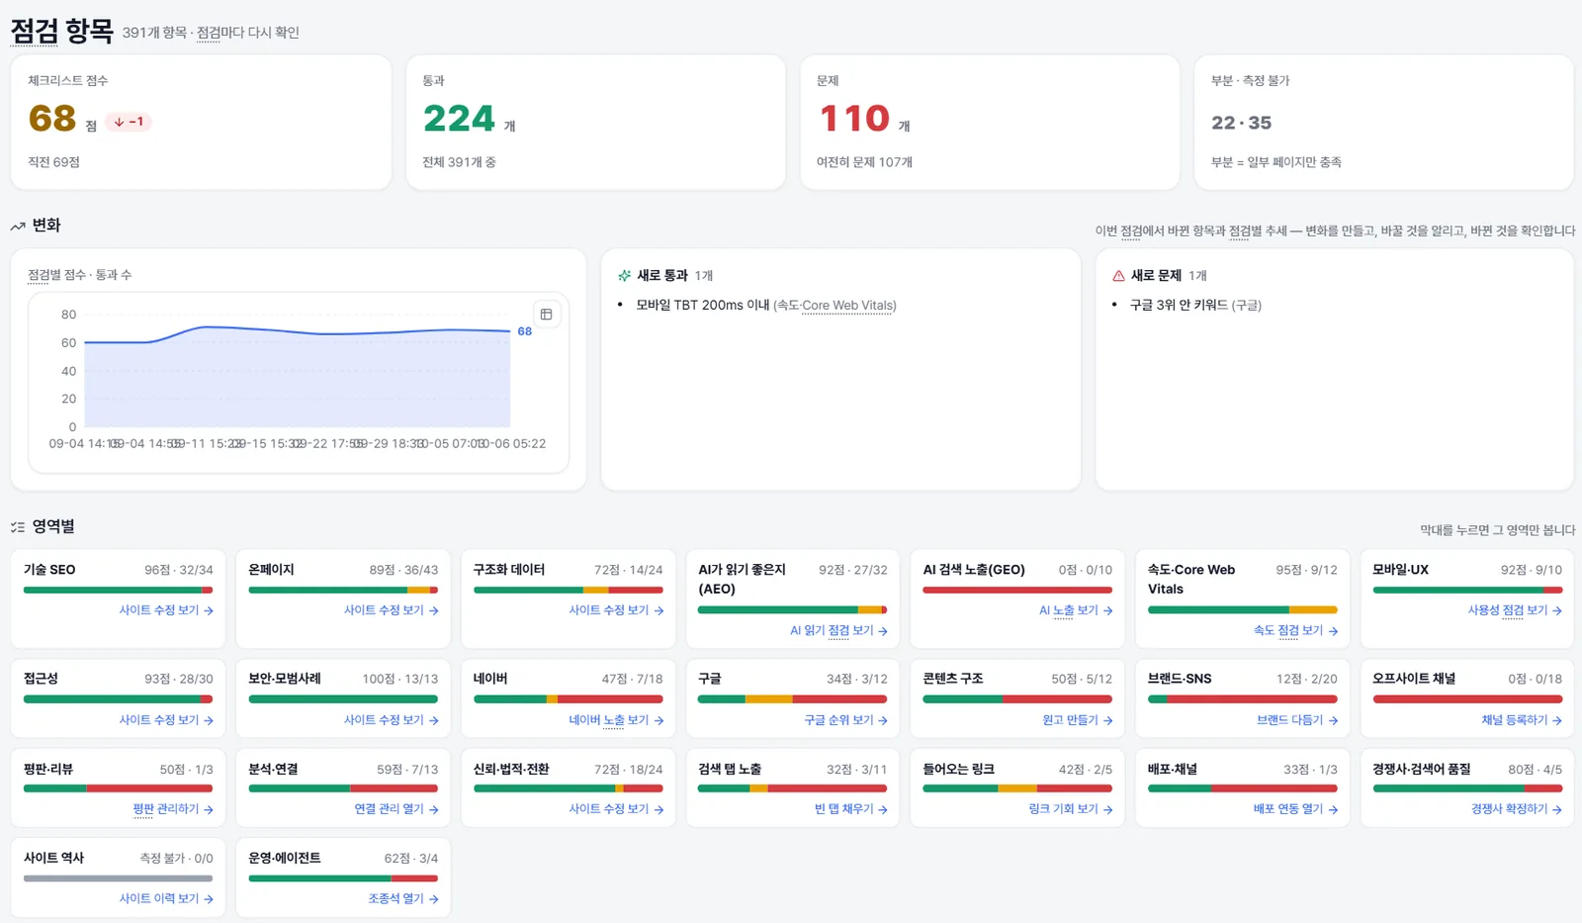Select the 구조화 데이터 progress bar

pyautogui.click(x=569, y=591)
